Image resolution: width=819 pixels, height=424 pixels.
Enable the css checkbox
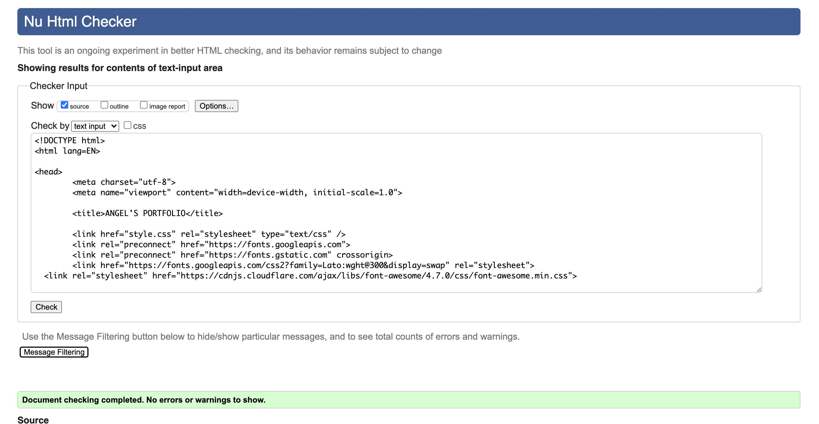[128, 125]
